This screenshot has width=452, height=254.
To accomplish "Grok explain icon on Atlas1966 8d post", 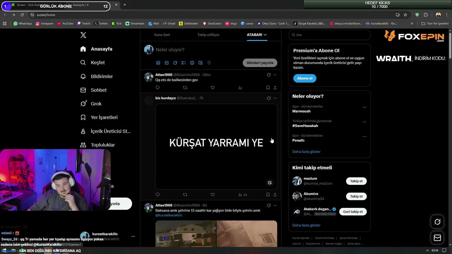I will point(269,205).
